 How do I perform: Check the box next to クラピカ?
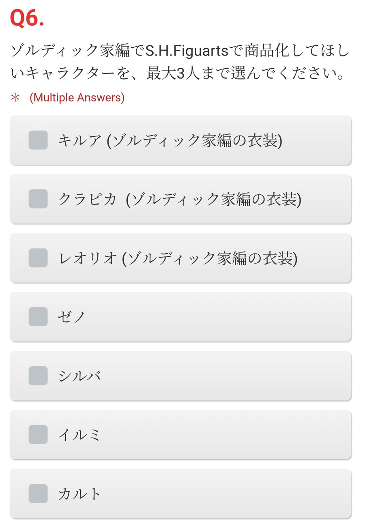tap(38, 199)
